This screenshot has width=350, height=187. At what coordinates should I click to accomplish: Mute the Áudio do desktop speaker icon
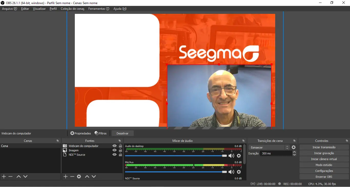(x=231, y=156)
